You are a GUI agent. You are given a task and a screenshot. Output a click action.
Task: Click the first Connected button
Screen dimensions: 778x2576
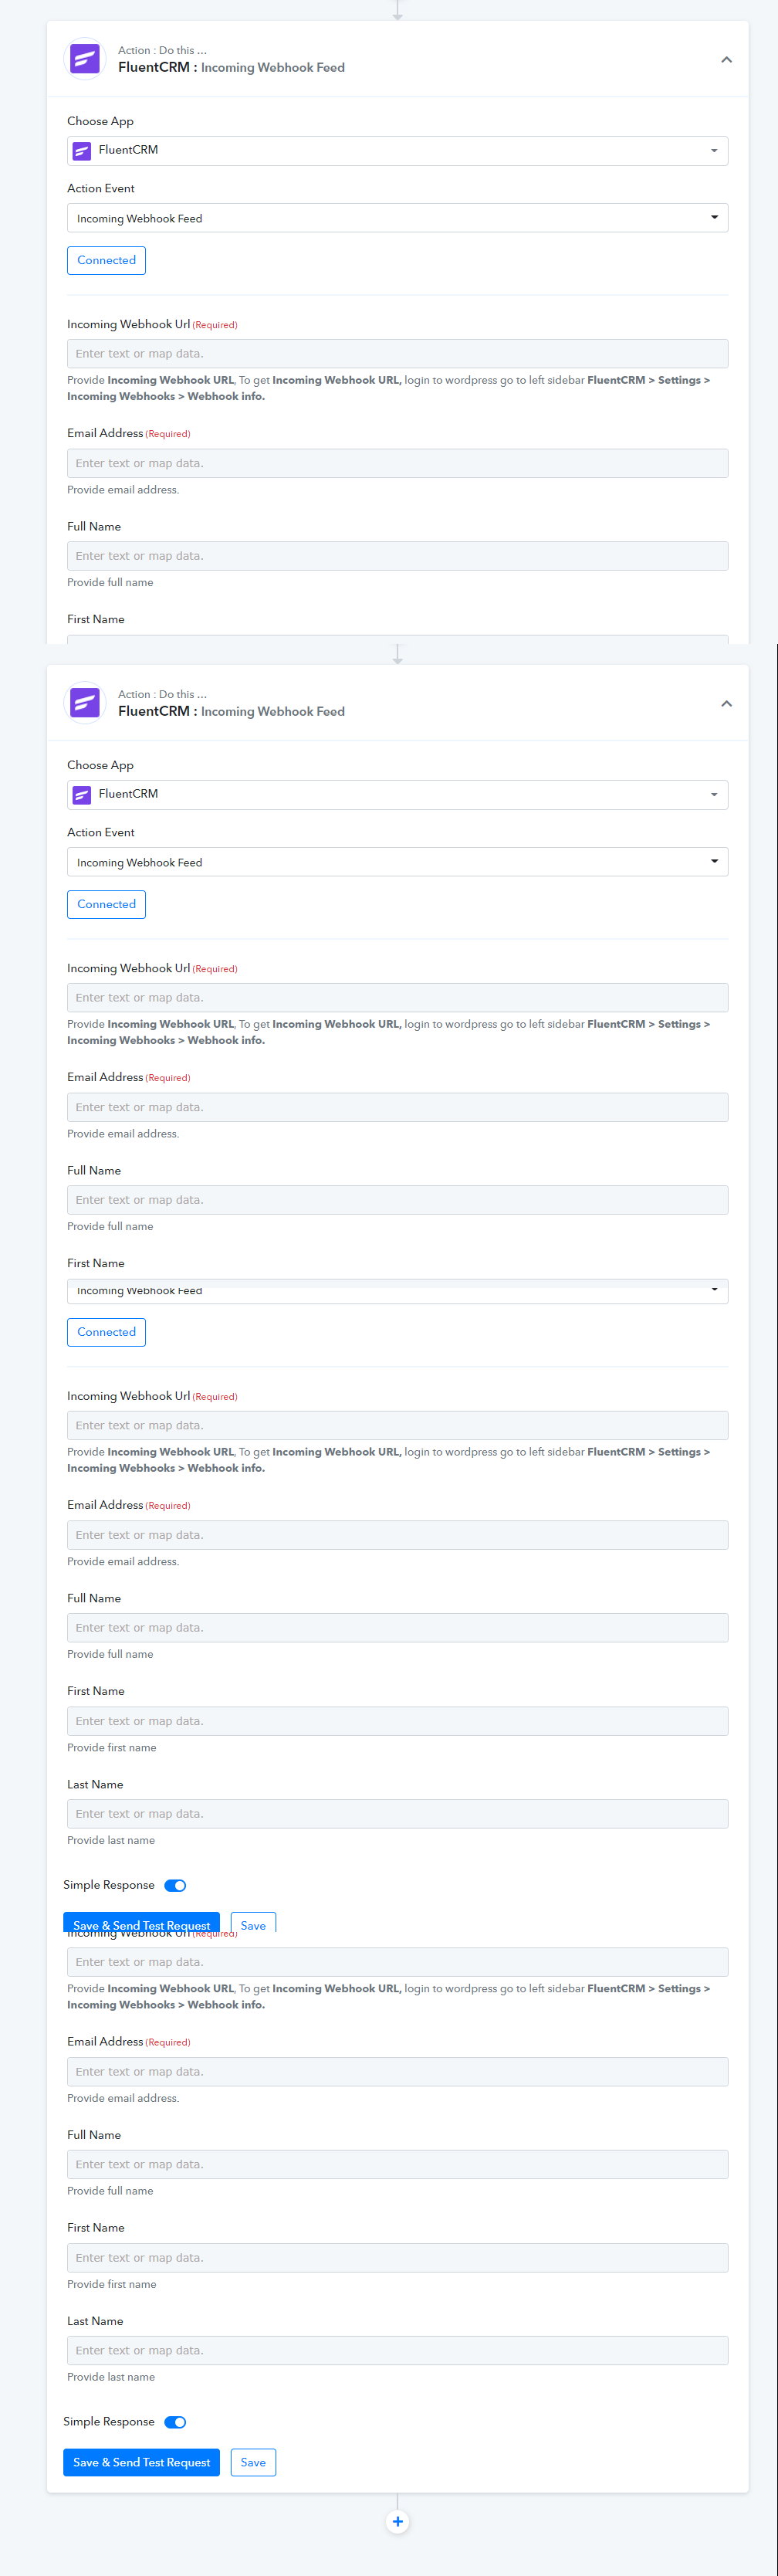[x=106, y=260]
